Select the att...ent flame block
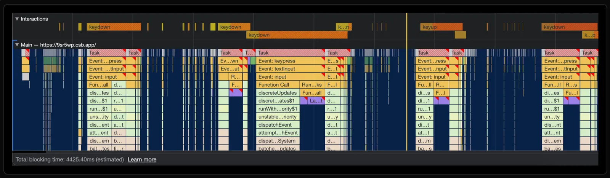Image resolution: width=610 pixels, height=178 pixels. 100,133
